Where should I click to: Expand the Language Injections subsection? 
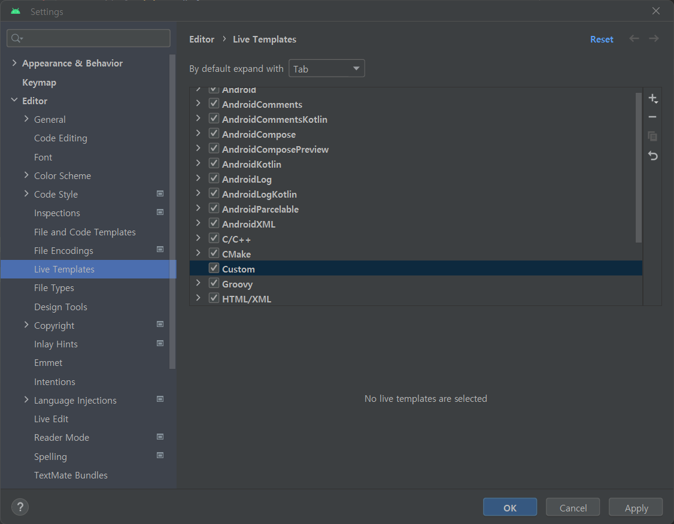pos(26,399)
